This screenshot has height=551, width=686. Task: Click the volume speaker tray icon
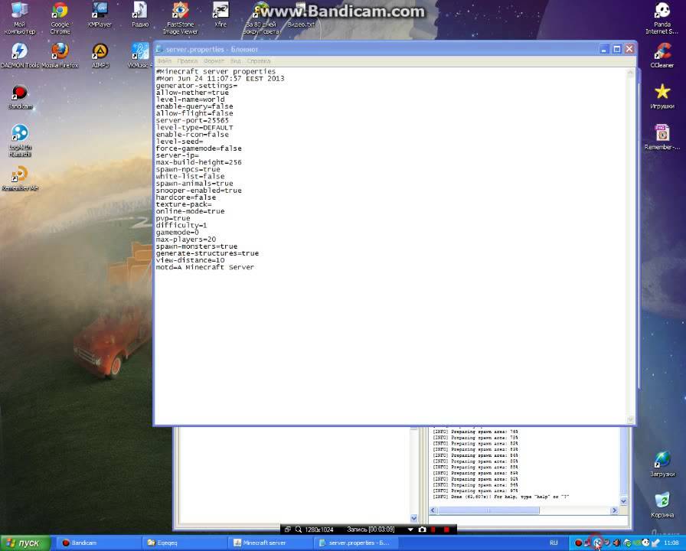tap(616, 543)
